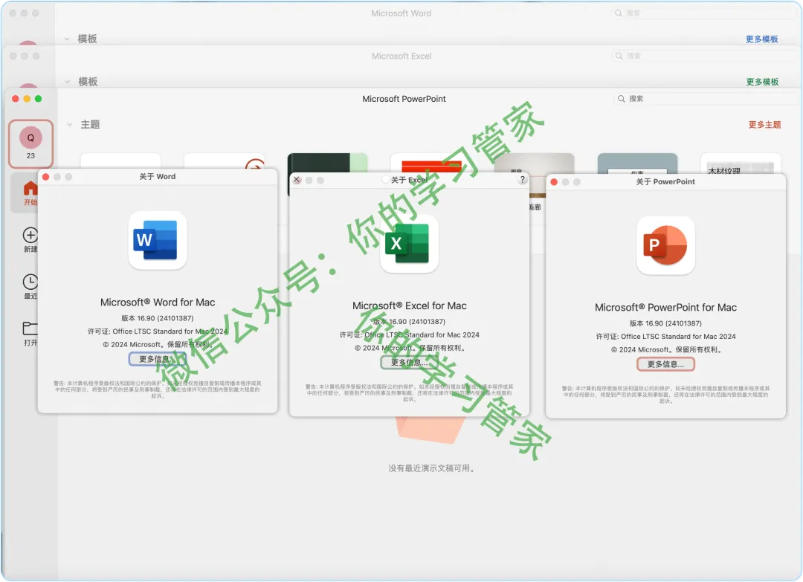Open 更多主题 link in PowerPoint
This screenshot has width=803, height=582.
(764, 124)
